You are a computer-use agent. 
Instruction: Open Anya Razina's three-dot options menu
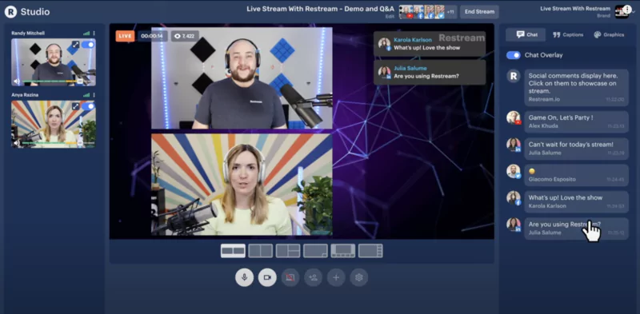[94, 95]
